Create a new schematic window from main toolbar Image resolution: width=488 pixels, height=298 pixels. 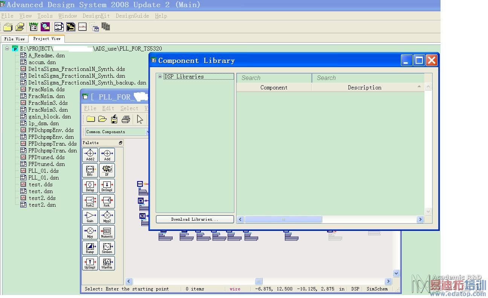(59, 27)
